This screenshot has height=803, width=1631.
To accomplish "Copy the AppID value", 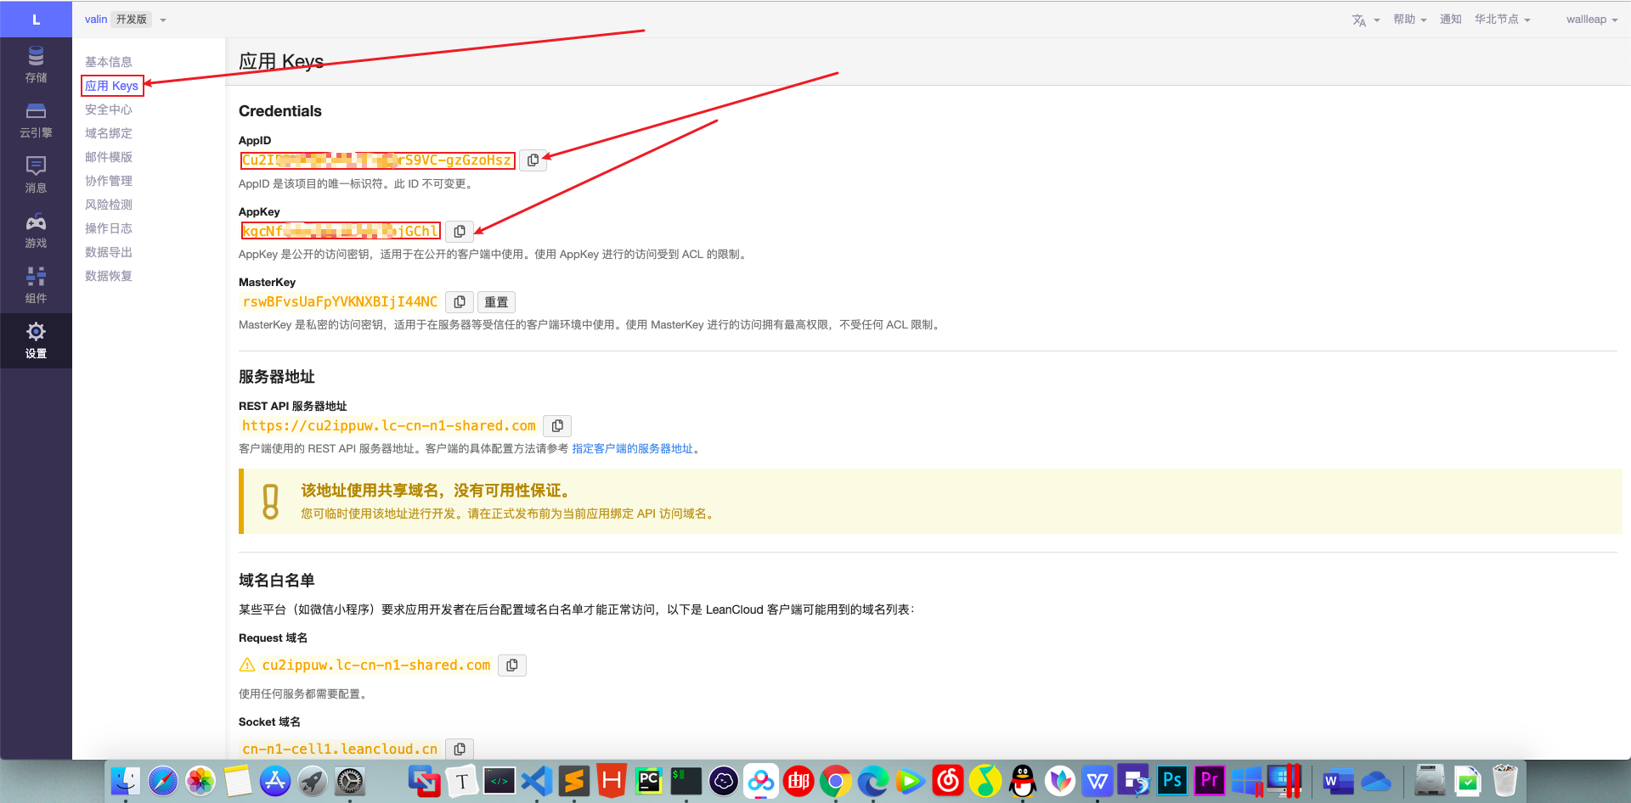I will (x=533, y=160).
